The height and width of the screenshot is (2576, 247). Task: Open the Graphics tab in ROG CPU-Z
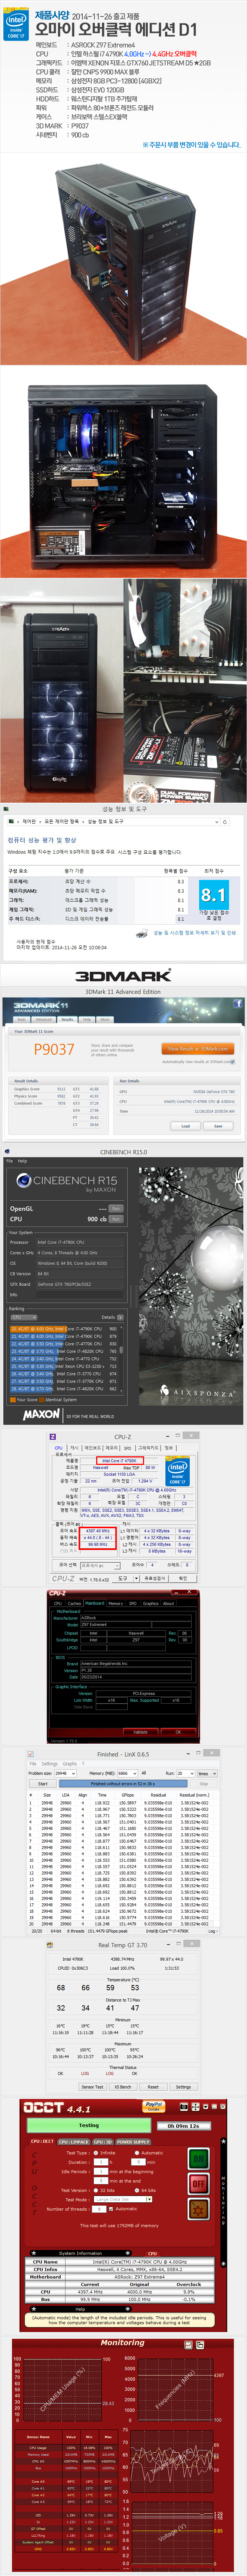coord(150,1603)
